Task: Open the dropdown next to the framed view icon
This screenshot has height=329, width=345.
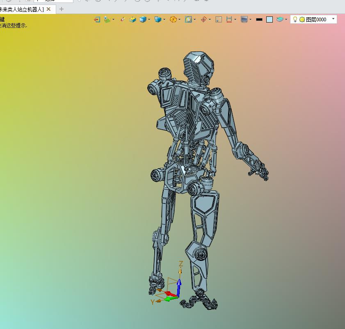Action: (195, 20)
